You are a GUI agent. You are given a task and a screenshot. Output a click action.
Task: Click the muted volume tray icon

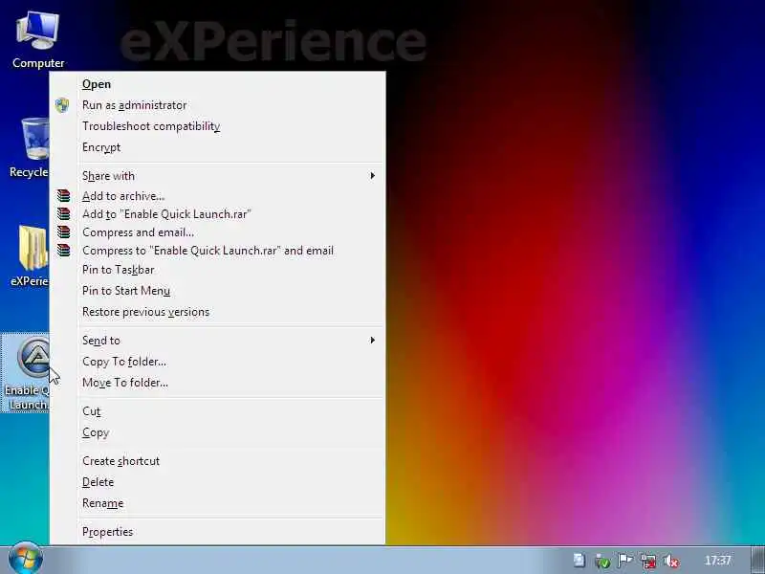tap(671, 561)
